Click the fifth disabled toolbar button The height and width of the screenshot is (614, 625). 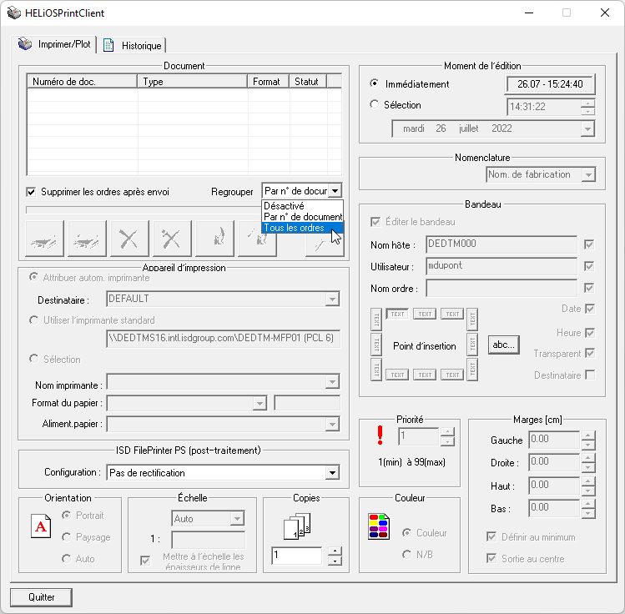coord(214,239)
